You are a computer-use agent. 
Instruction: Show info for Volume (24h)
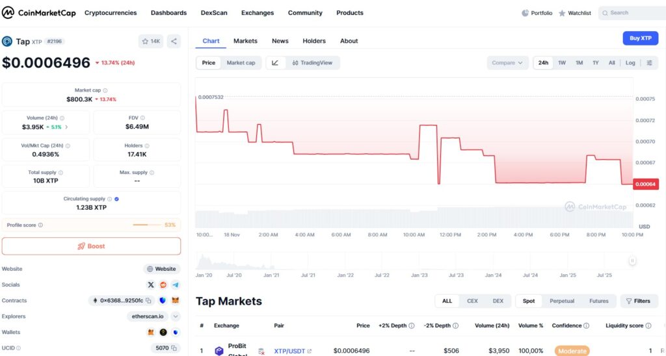[x=62, y=118]
